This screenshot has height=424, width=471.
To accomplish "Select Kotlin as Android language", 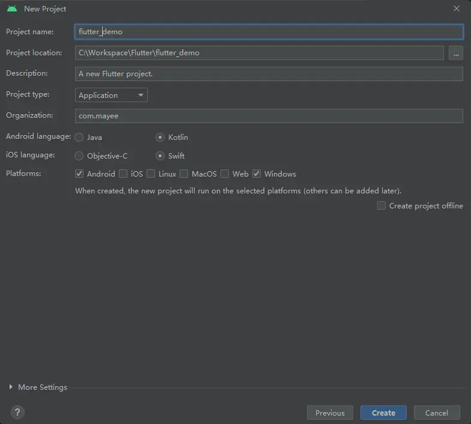I will [160, 138].
